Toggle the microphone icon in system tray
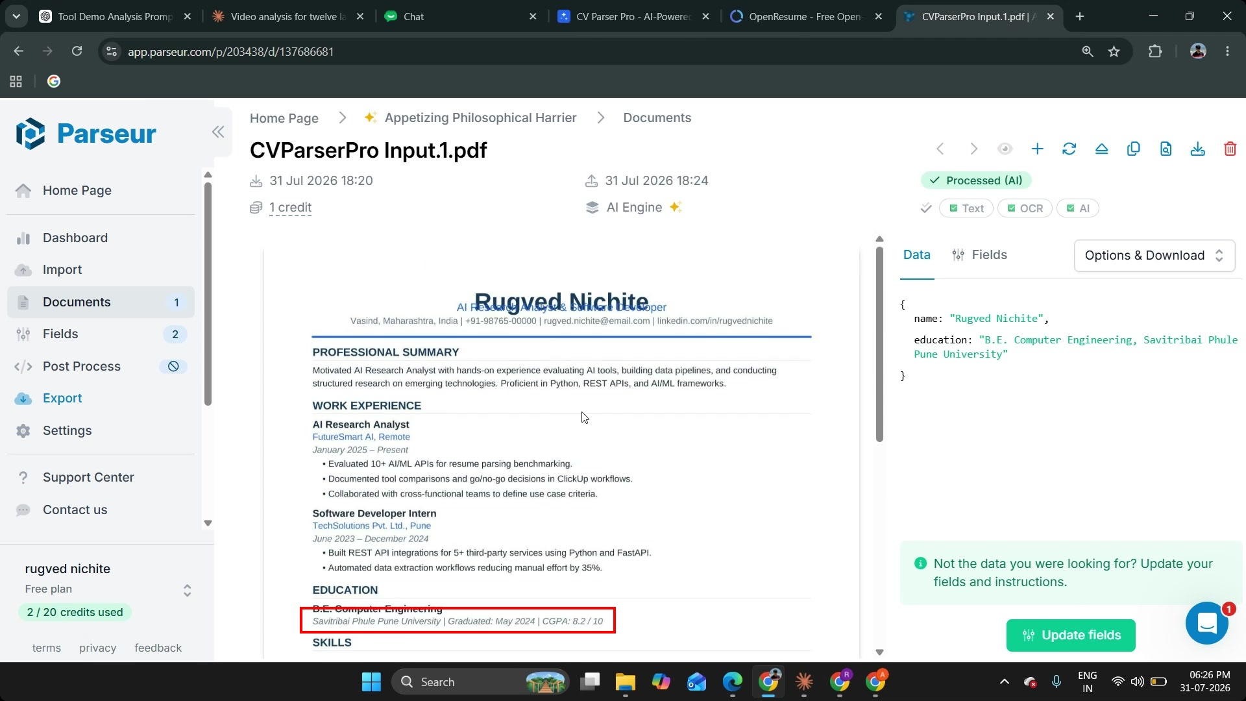Viewport: 1246px width, 701px height. pyautogui.click(x=1057, y=682)
